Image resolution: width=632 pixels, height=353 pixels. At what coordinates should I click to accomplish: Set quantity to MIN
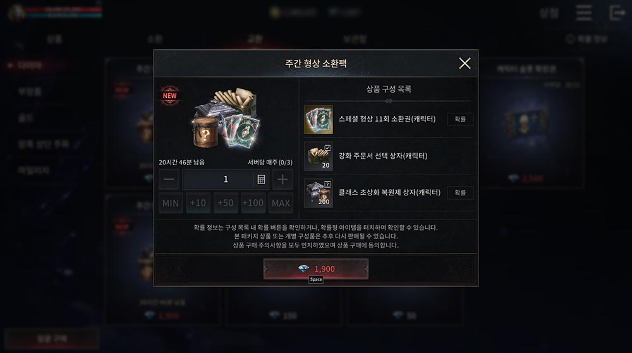pos(171,203)
